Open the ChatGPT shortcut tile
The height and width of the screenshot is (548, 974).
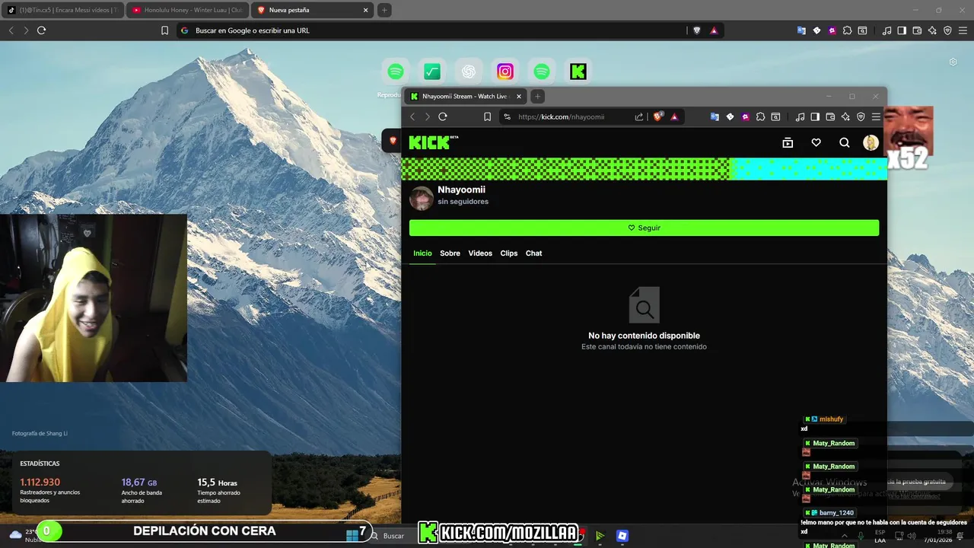click(469, 72)
